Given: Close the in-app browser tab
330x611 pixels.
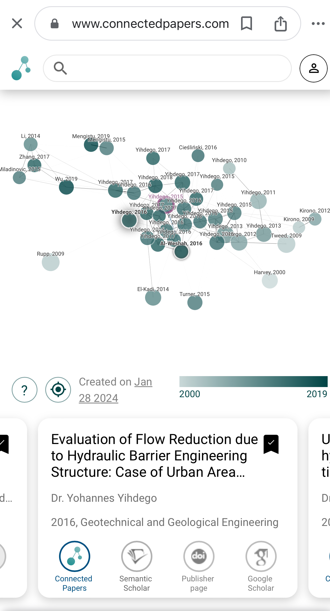Looking at the screenshot, I should click(17, 23).
